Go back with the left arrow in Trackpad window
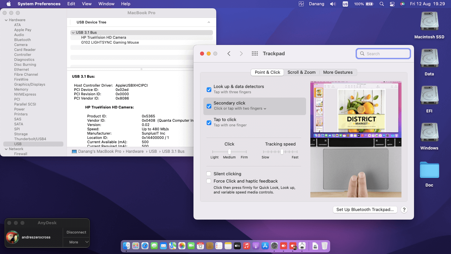Image resolution: width=451 pixels, height=254 pixels. point(229,54)
